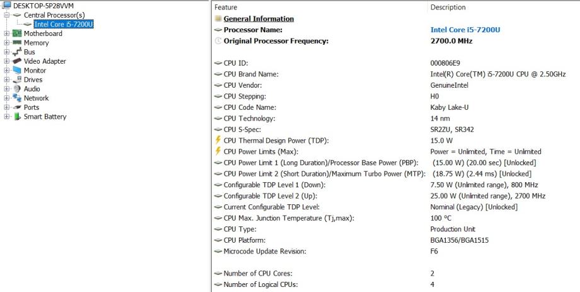The width and height of the screenshot is (580, 292).
Task: Click the Smart Battery icon
Action: 17,117
